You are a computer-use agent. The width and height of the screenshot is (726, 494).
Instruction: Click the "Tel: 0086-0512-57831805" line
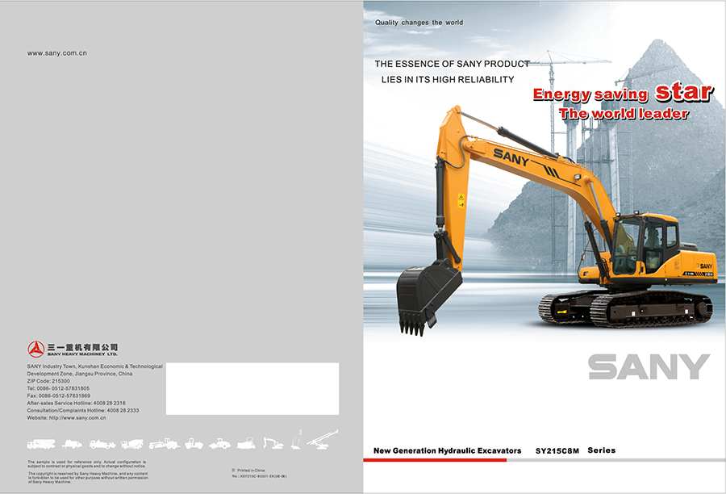(58, 388)
